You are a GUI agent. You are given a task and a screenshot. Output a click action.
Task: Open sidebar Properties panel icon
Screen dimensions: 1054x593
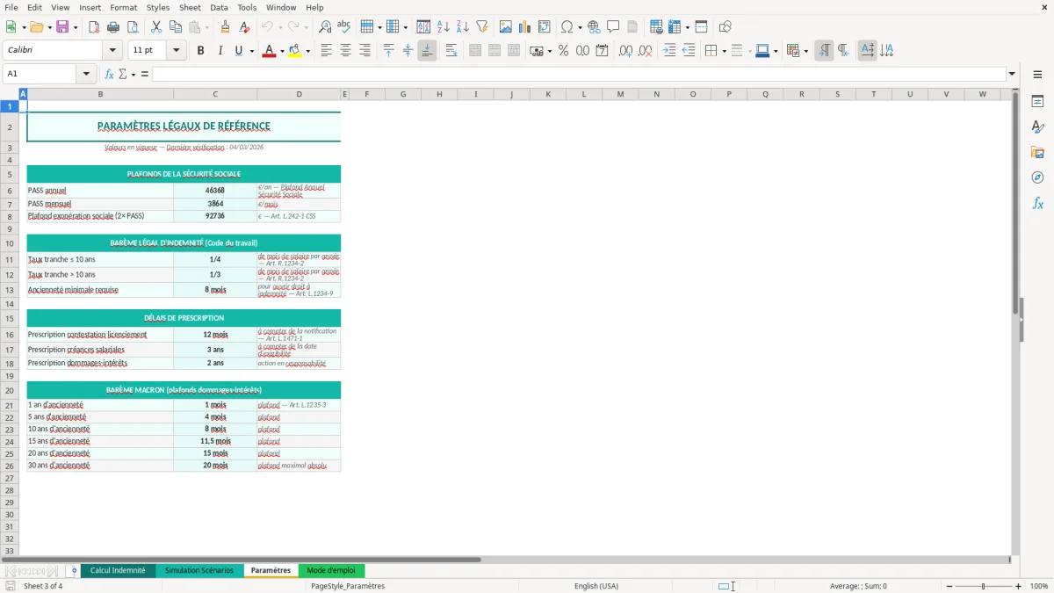point(1037,102)
